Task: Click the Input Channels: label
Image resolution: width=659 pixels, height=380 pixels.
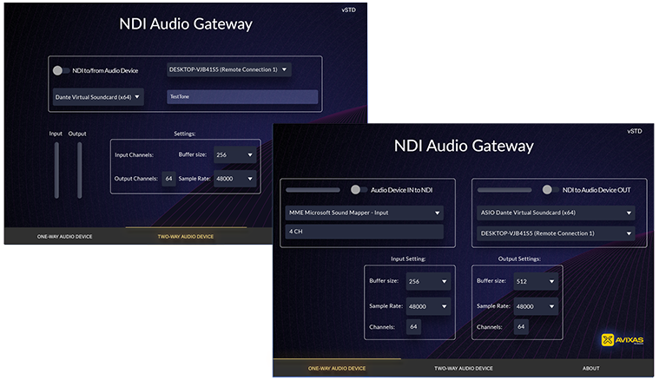Action: click(134, 155)
